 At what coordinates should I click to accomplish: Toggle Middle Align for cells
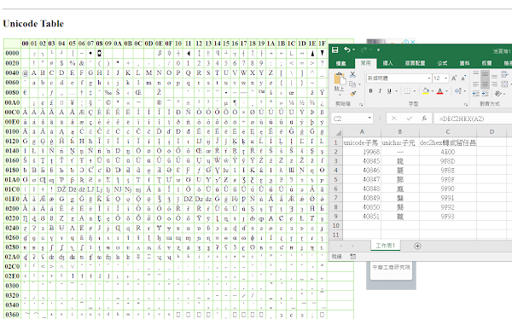(x=486, y=75)
